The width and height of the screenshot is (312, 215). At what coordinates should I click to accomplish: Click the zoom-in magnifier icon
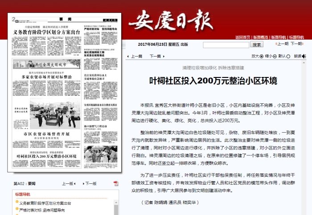(262, 57)
